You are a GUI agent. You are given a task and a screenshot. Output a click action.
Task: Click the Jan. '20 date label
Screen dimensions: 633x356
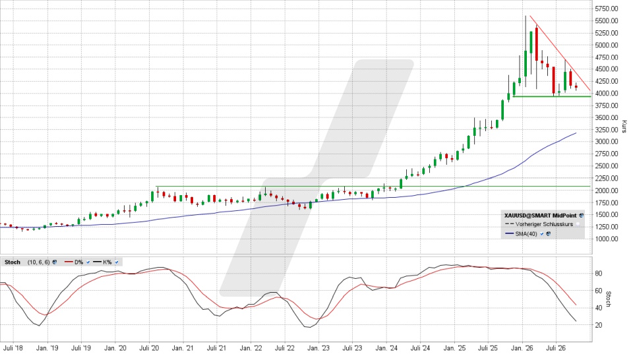pos(115,348)
